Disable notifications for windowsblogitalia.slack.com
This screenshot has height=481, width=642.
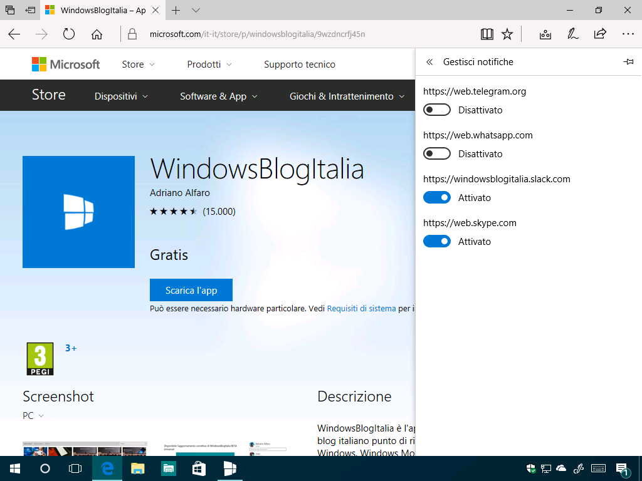click(437, 197)
